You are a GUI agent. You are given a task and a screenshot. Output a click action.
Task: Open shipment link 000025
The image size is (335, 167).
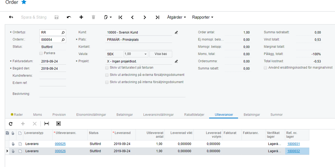click(x=60, y=144)
